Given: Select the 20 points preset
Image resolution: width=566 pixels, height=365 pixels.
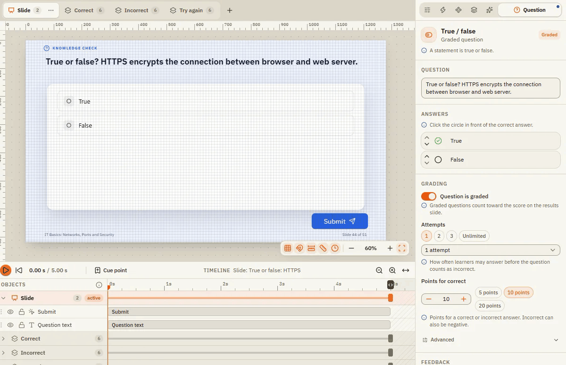Looking at the screenshot, I should click(x=490, y=306).
